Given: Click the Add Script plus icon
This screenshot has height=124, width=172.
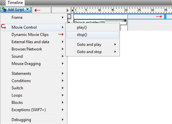Looking at the screenshot, I should point(4,9).
